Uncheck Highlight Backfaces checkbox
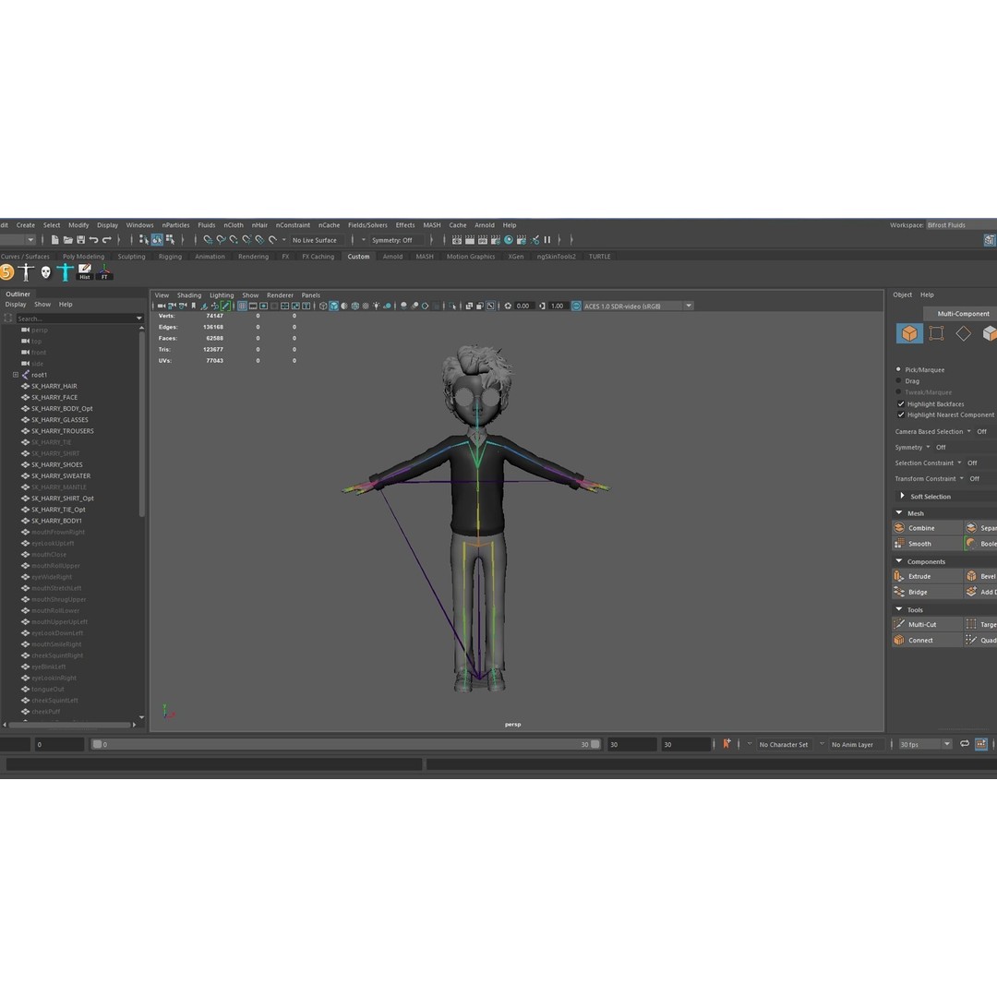Viewport: 997px width, 997px height. pos(901,403)
